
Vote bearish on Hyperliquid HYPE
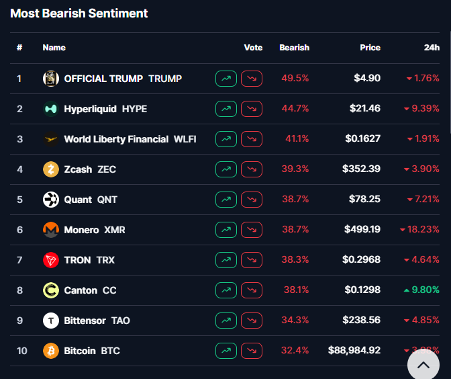[x=252, y=109]
